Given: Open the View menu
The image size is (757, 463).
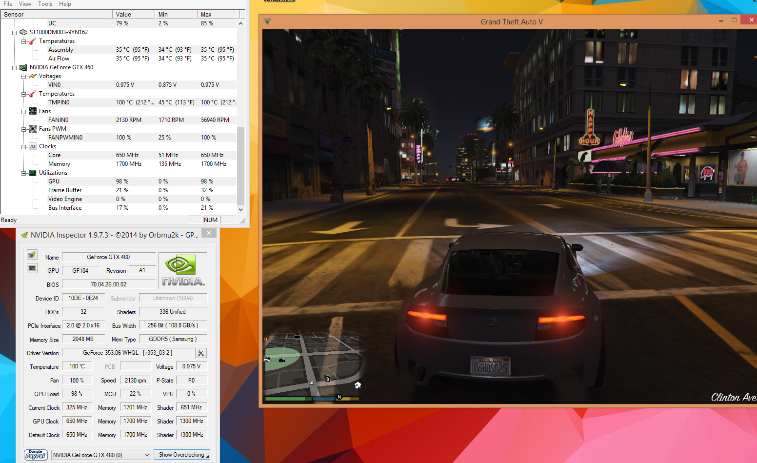Looking at the screenshot, I should coord(25,4).
